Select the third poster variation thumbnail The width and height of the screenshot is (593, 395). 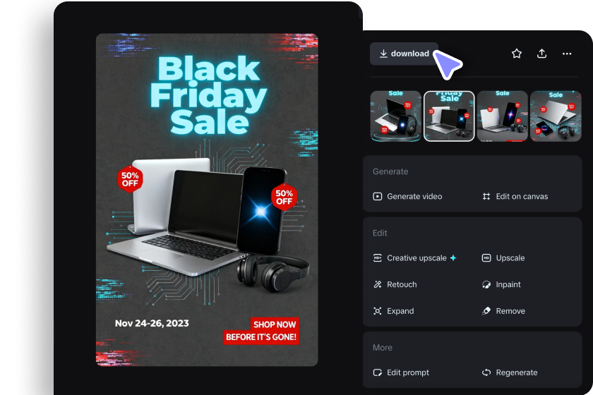(502, 116)
